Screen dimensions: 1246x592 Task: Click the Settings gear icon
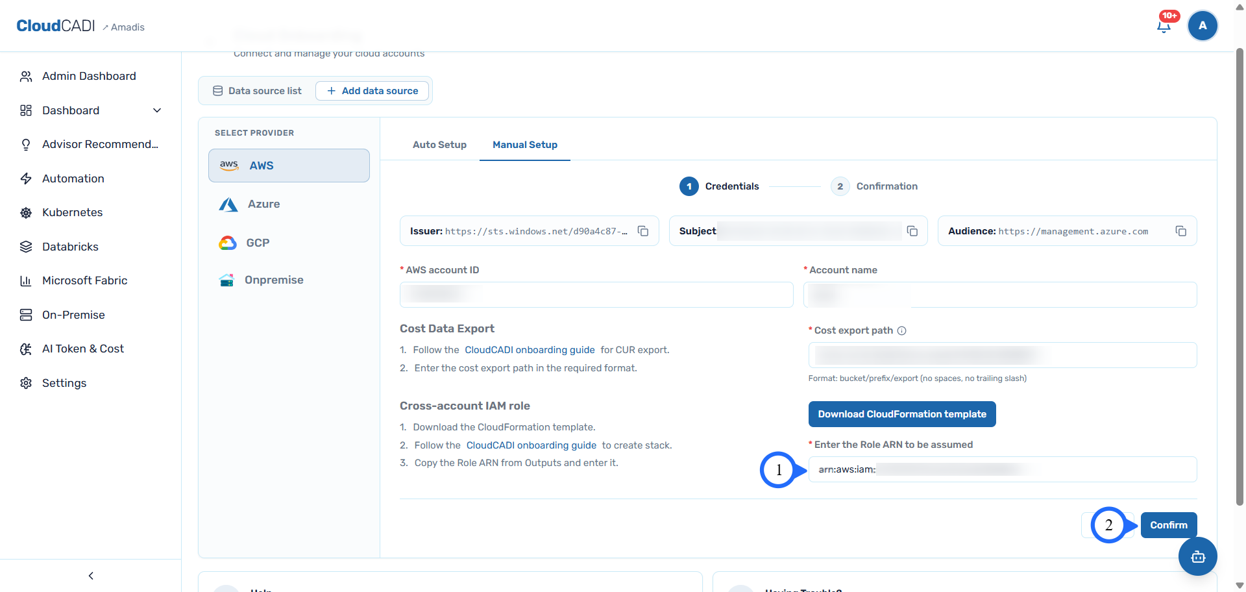[x=26, y=383]
